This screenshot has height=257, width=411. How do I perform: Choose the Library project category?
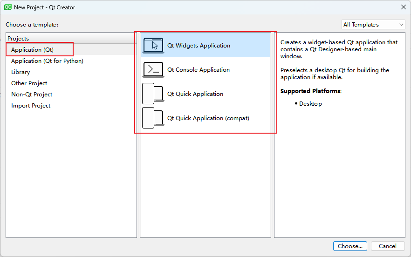coord(21,72)
